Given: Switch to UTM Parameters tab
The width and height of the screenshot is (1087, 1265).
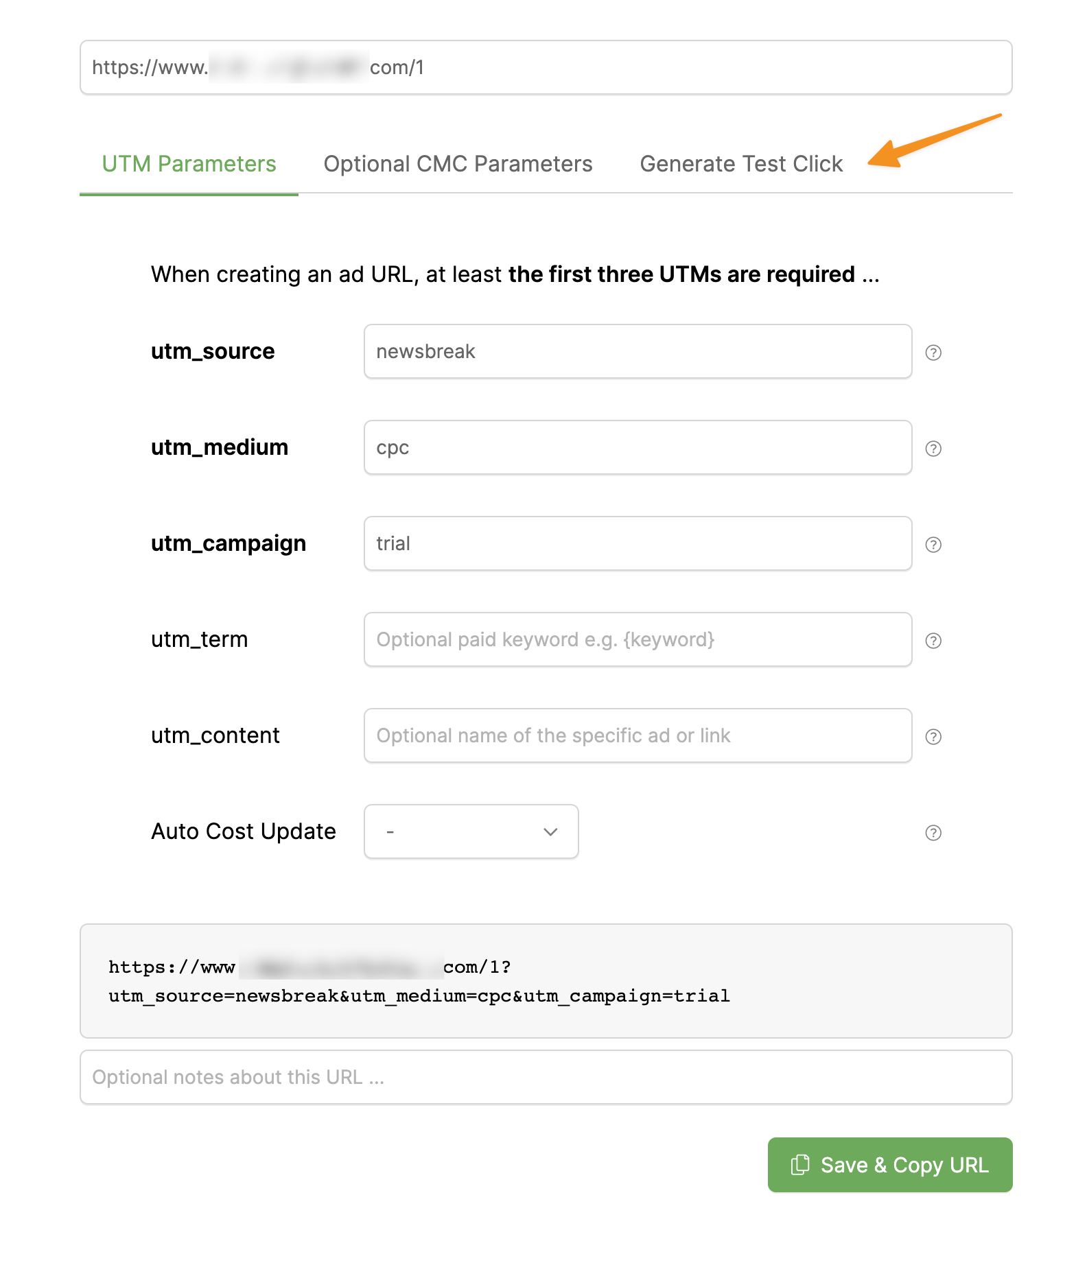Looking at the screenshot, I should click(x=189, y=164).
